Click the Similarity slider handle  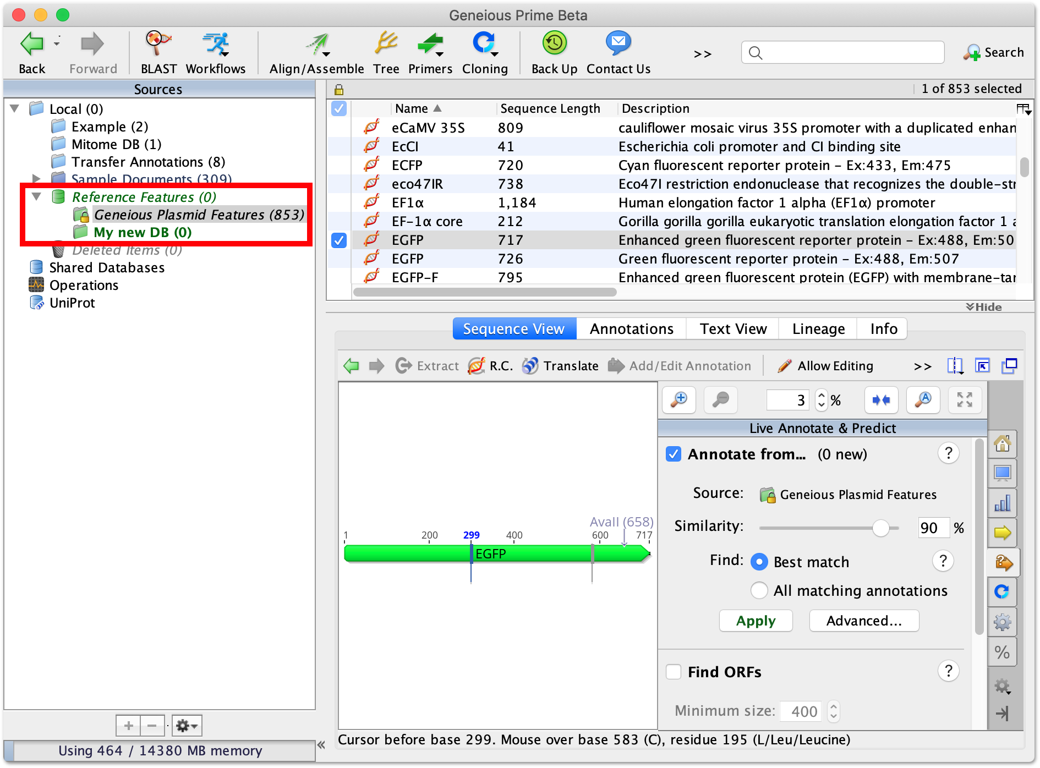(881, 528)
